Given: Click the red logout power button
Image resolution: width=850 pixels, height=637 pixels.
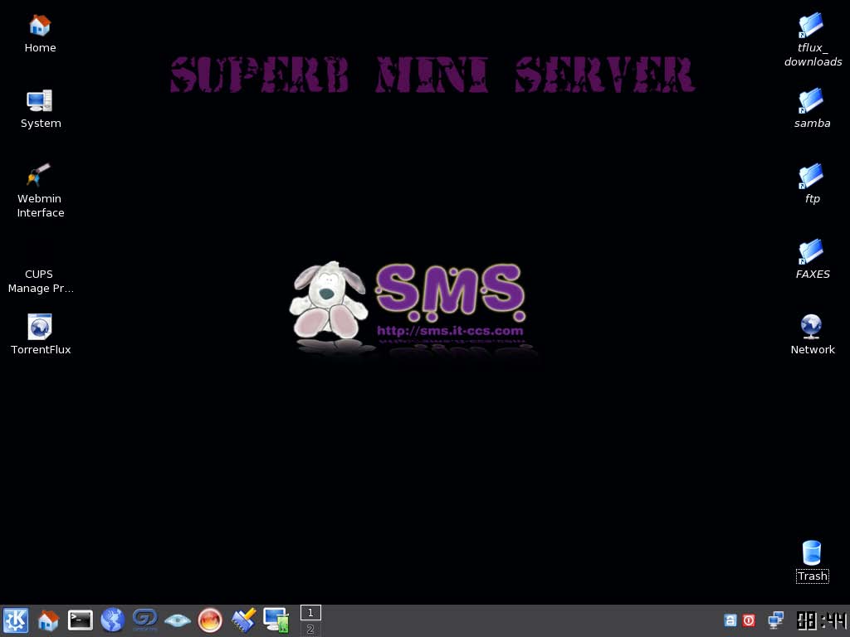Looking at the screenshot, I should [x=749, y=620].
